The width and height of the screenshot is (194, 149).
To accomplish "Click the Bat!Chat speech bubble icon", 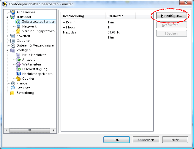I will click(x=12, y=88).
